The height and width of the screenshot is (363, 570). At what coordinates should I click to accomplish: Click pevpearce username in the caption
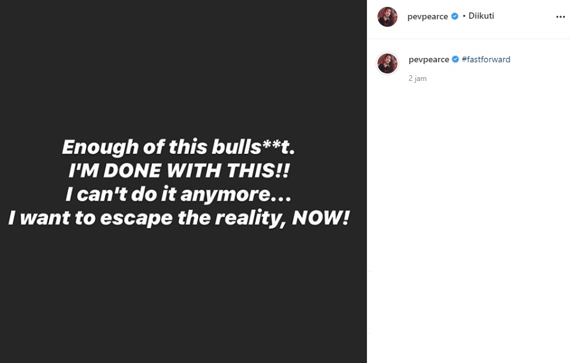point(429,59)
